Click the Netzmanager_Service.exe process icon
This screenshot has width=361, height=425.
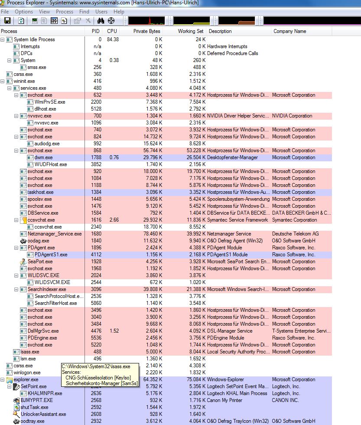(23, 234)
